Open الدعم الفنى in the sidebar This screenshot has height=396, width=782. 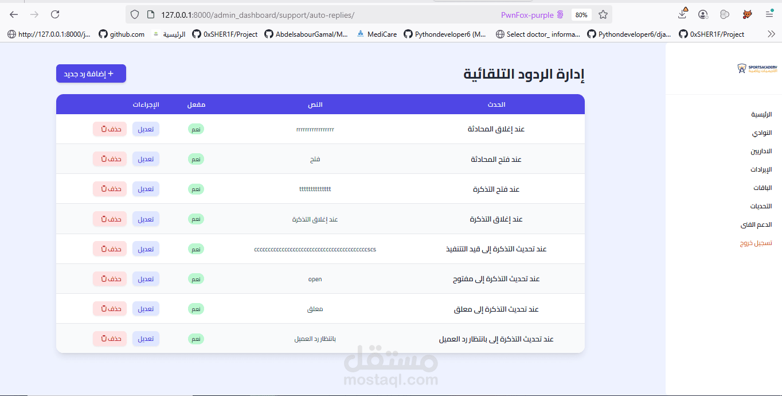(756, 224)
